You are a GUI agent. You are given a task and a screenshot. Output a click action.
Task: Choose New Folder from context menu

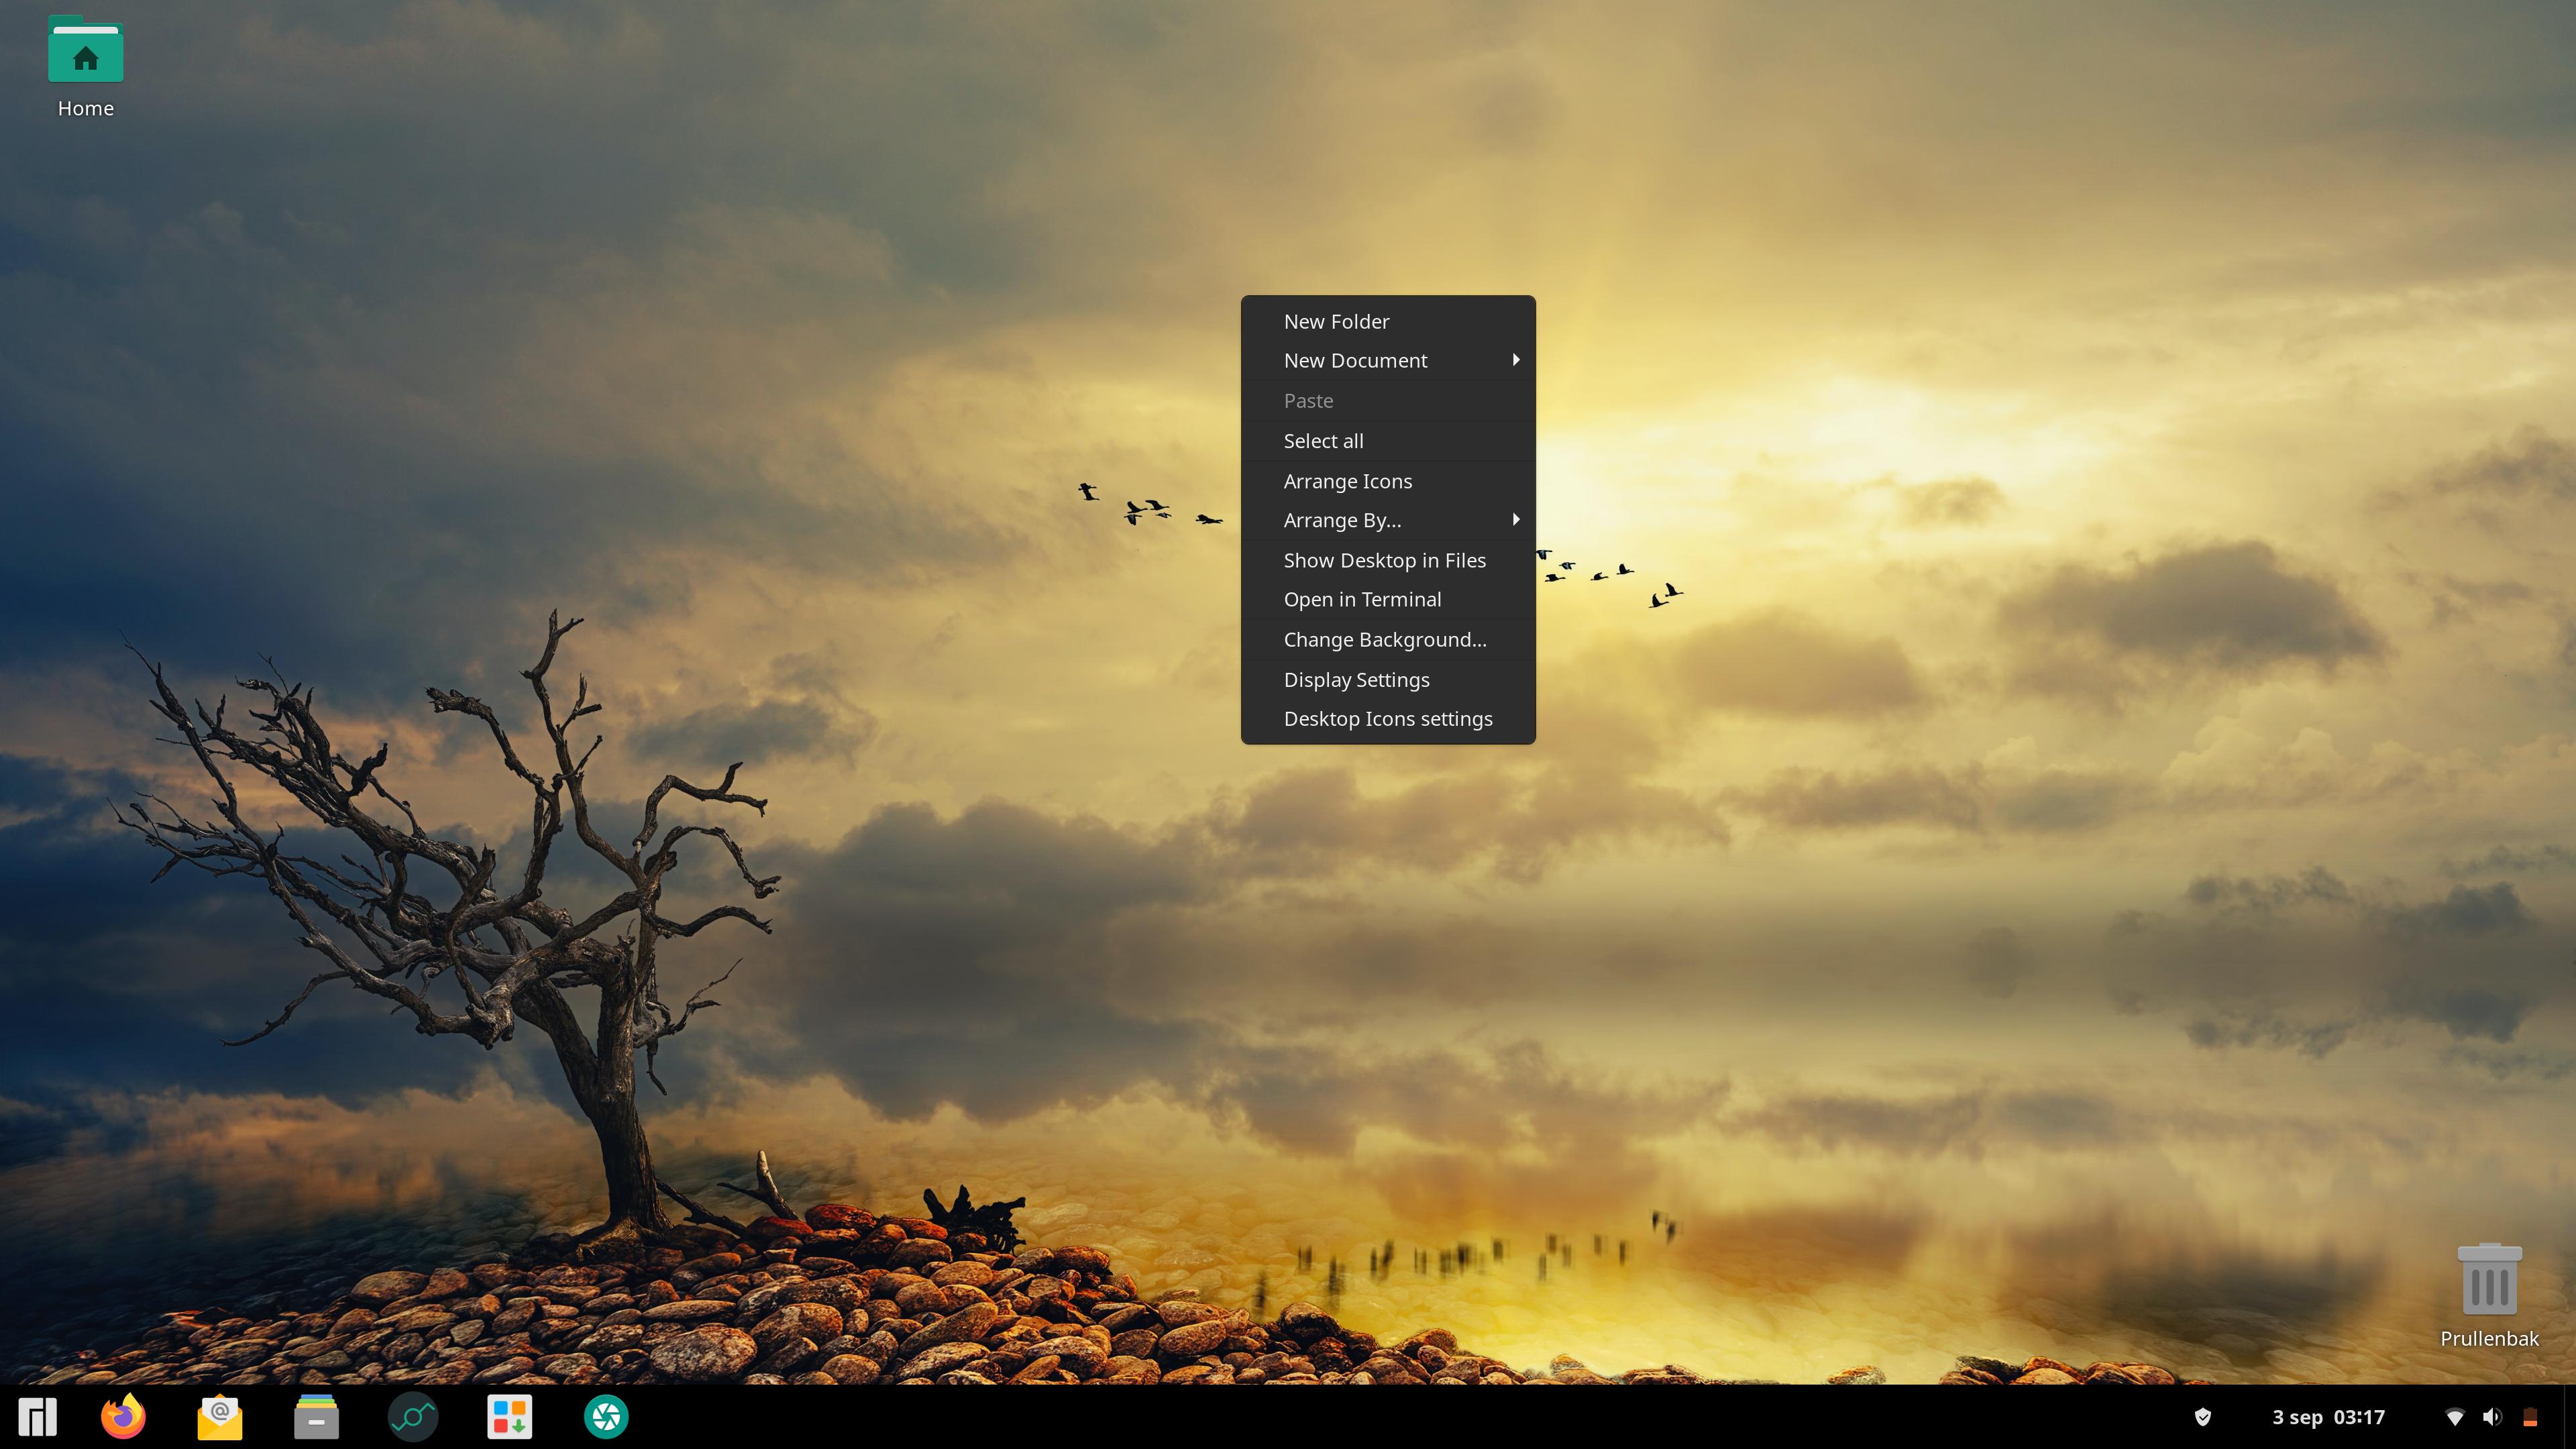(1388, 321)
